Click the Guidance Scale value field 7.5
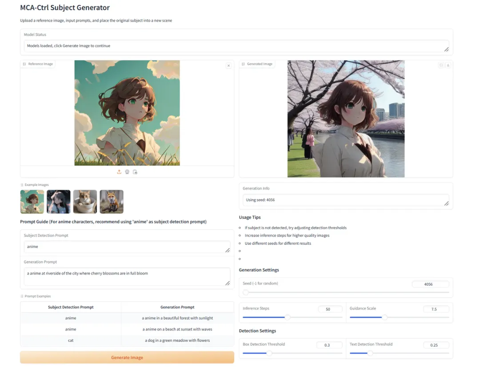The height and width of the screenshot is (375, 480). point(436,309)
